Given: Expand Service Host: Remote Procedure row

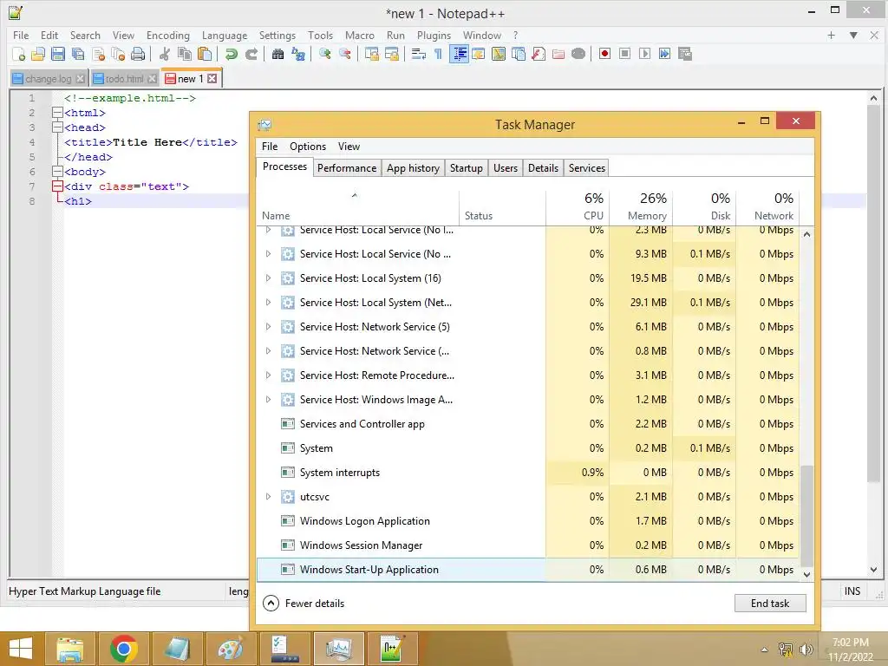Looking at the screenshot, I should point(269,375).
